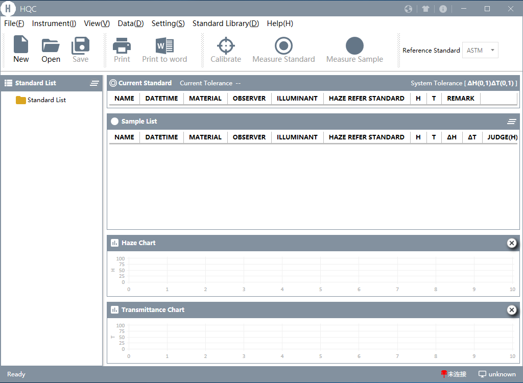
Task: Click the Measure Standard icon
Action: tap(283, 49)
